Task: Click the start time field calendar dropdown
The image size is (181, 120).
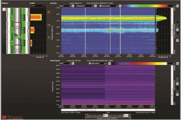Action: [106, 115]
